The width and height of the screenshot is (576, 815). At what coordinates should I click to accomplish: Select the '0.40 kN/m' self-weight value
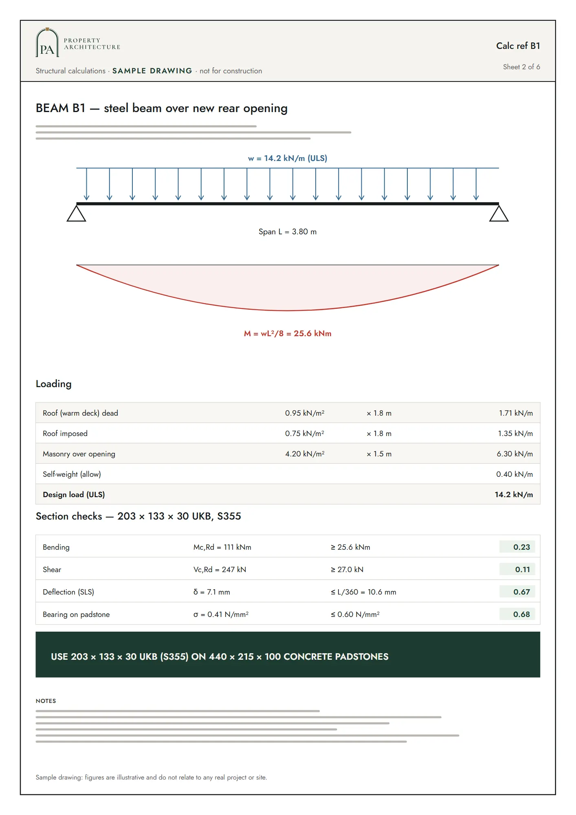pos(514,474)
